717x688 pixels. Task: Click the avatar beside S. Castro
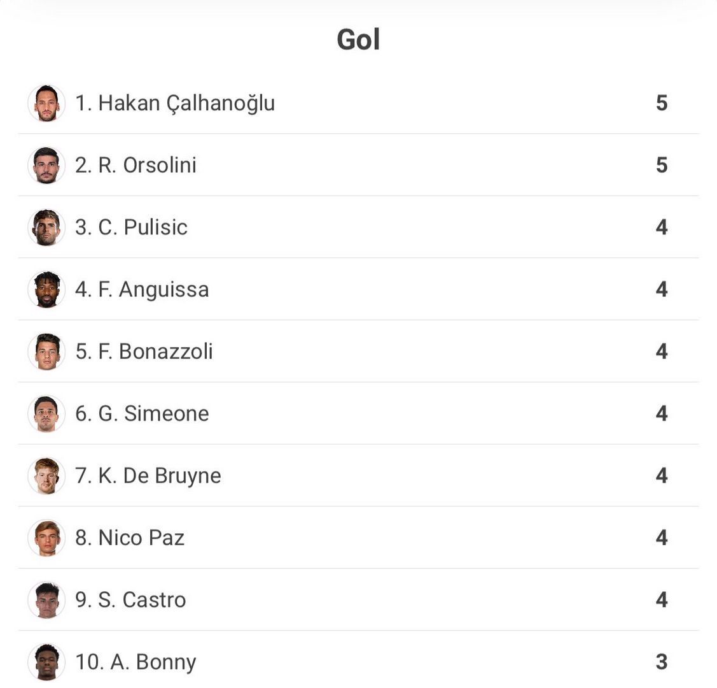point(46,600)
